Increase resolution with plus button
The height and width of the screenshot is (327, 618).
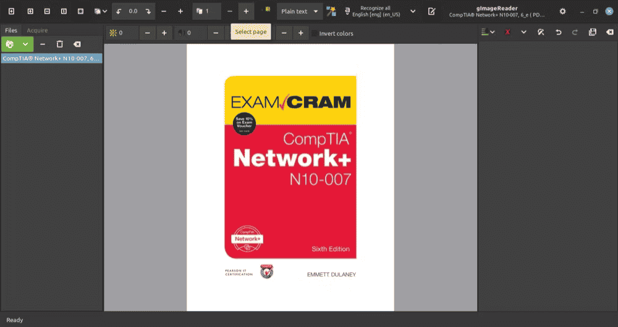click(301, 33)
